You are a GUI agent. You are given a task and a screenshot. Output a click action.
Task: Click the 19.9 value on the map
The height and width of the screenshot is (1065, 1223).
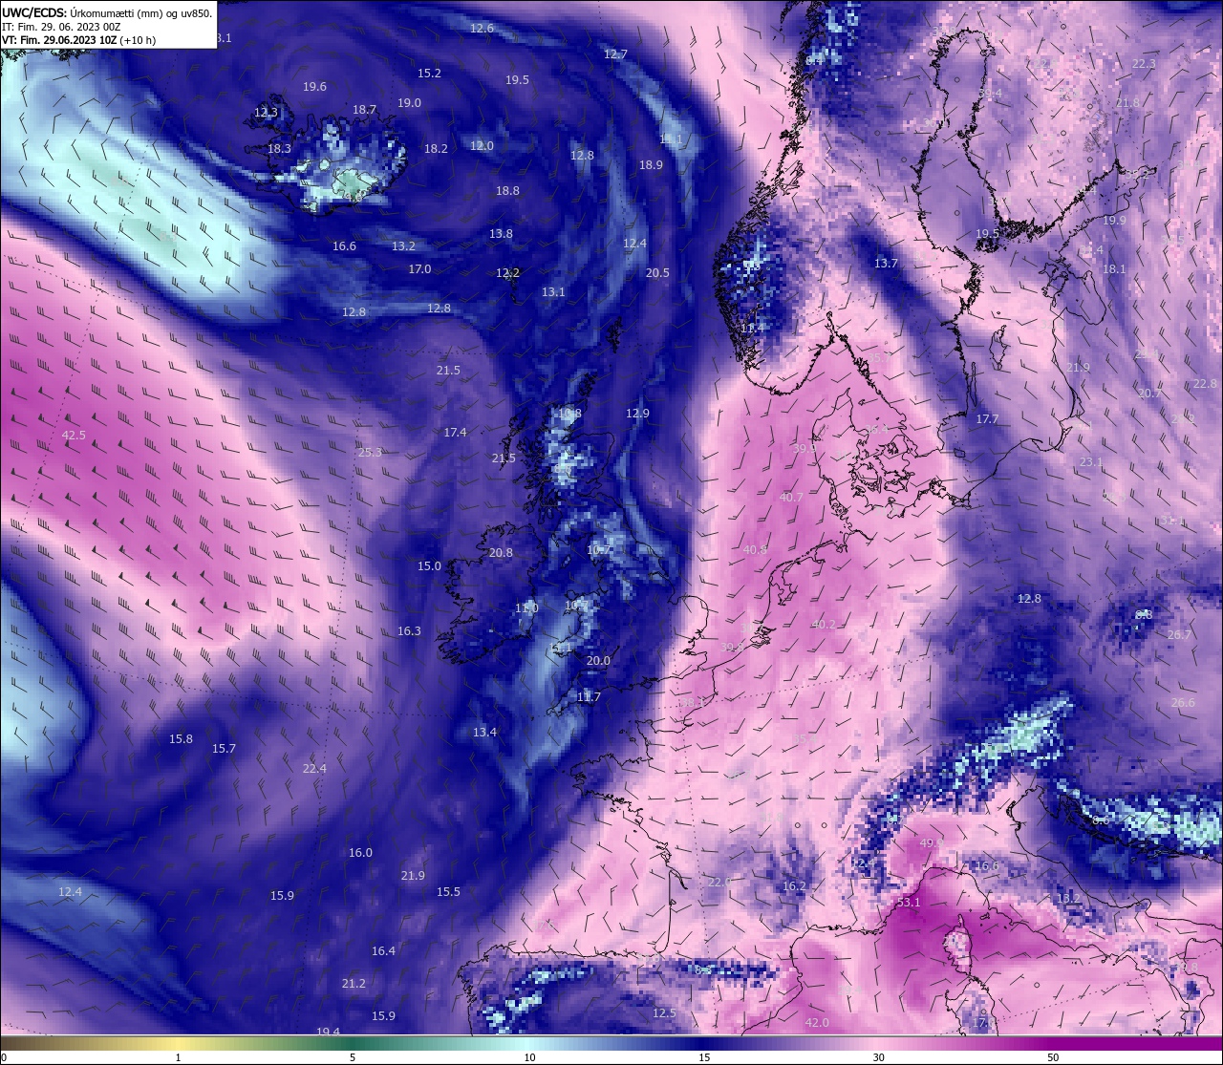coord(1114,221)
